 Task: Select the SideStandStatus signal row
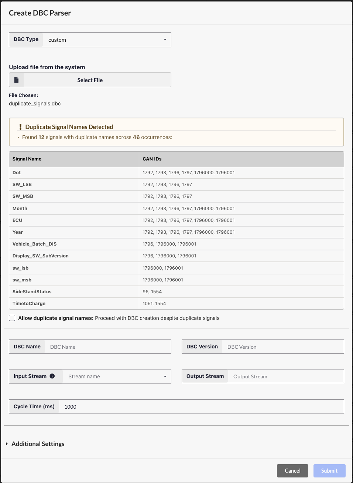176,292
